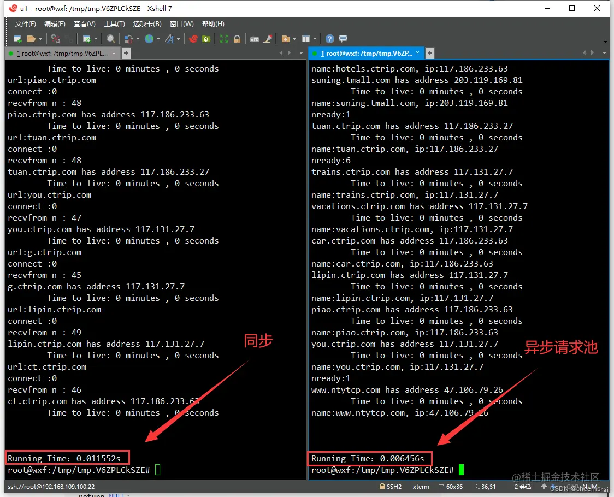
Task: Click the New Session icon
Action: pyautogui.click(x=17, y=39)
